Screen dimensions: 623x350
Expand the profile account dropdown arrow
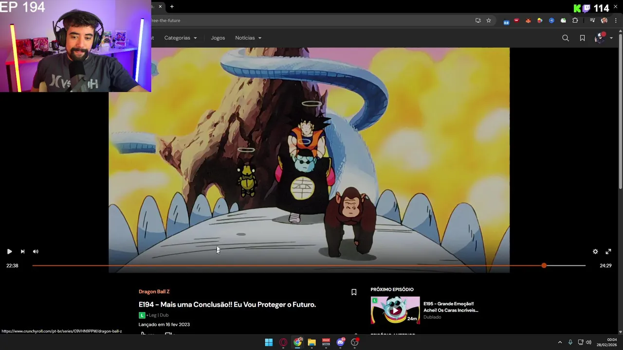point(611,38)
